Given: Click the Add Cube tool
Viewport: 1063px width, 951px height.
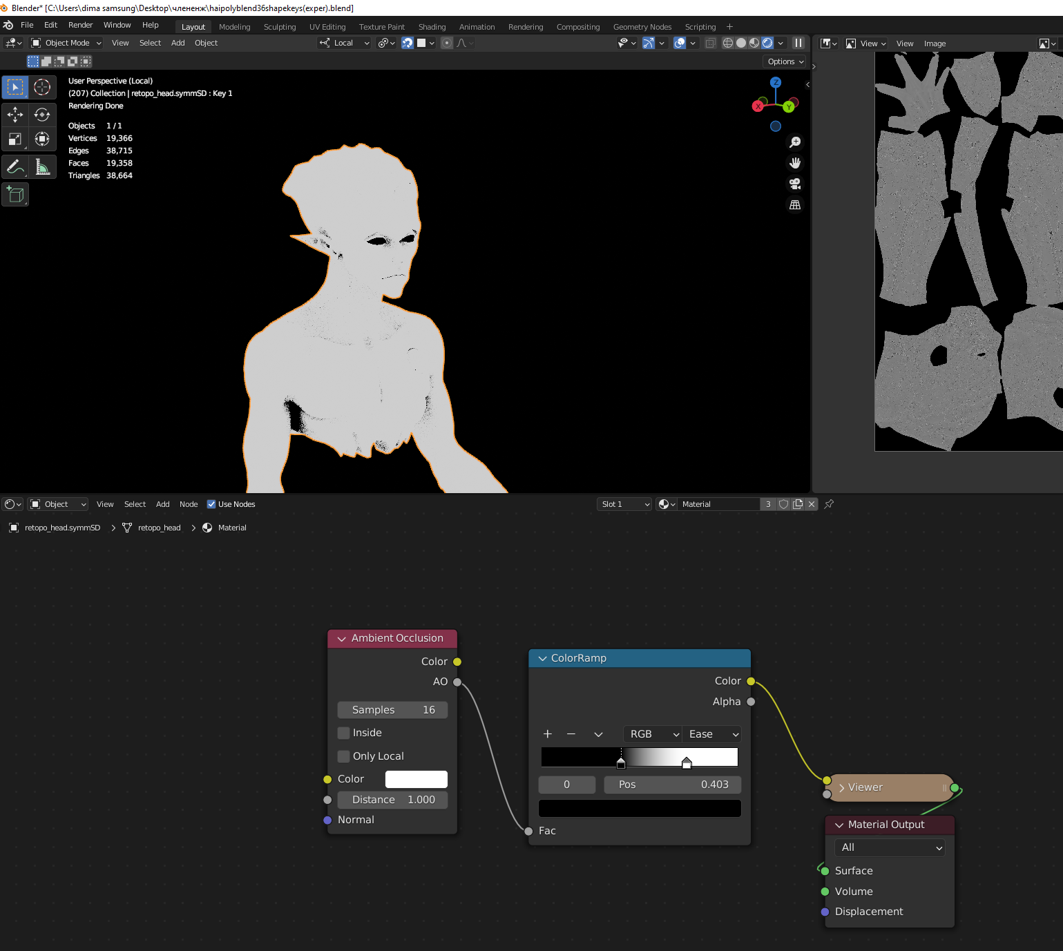Looking at the screenshot, I should pos(15,195).
